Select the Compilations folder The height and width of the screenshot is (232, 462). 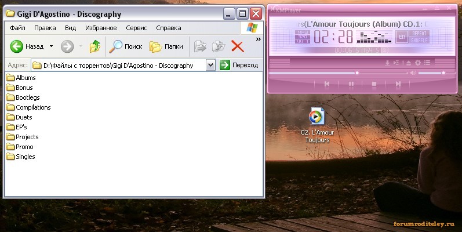[x=33, y=107]
